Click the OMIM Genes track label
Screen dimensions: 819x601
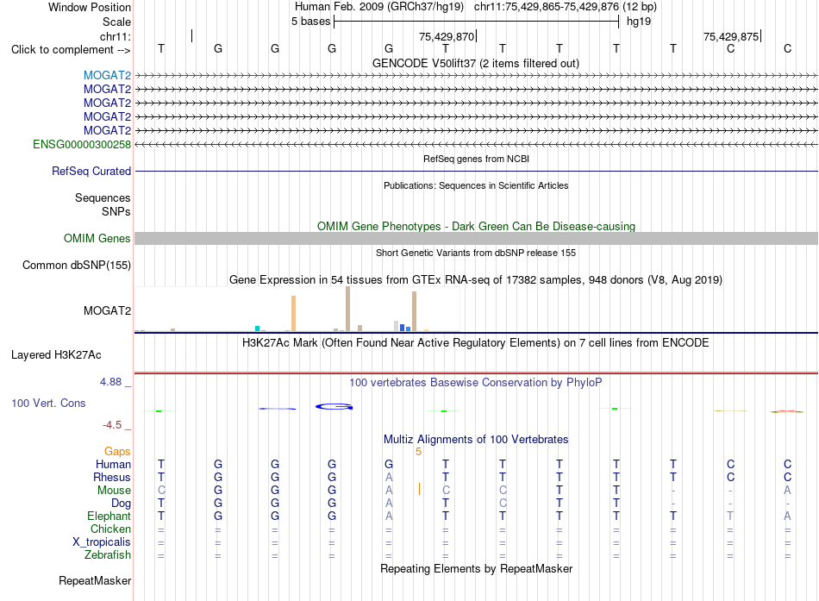[97, 238]
